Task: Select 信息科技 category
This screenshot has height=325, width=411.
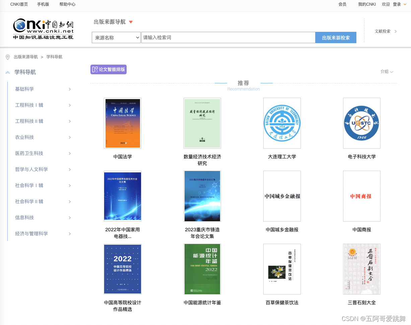Action: [24, 218]
